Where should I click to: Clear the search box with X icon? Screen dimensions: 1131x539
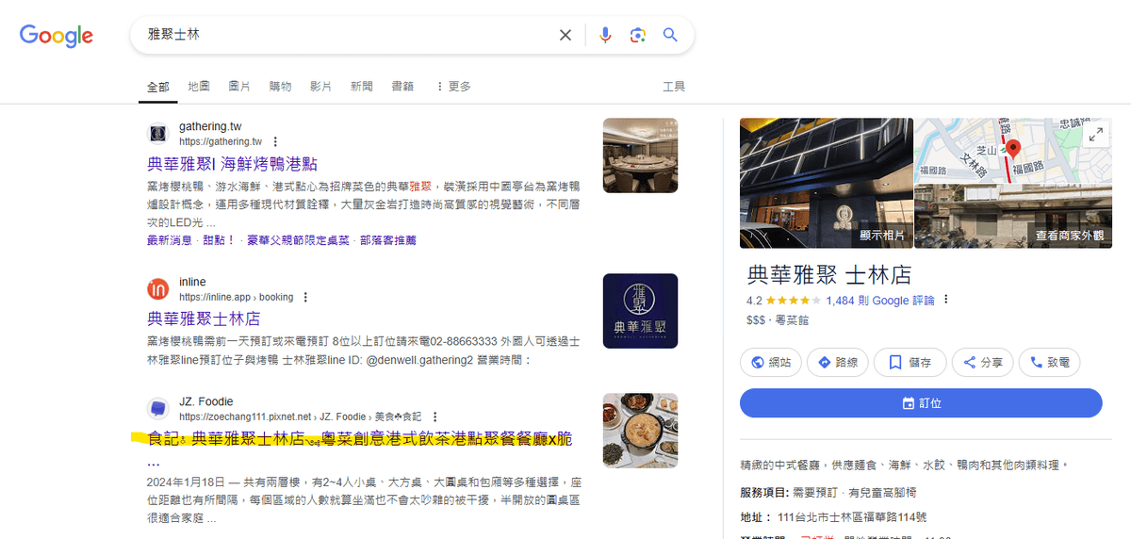pos(565,35)
